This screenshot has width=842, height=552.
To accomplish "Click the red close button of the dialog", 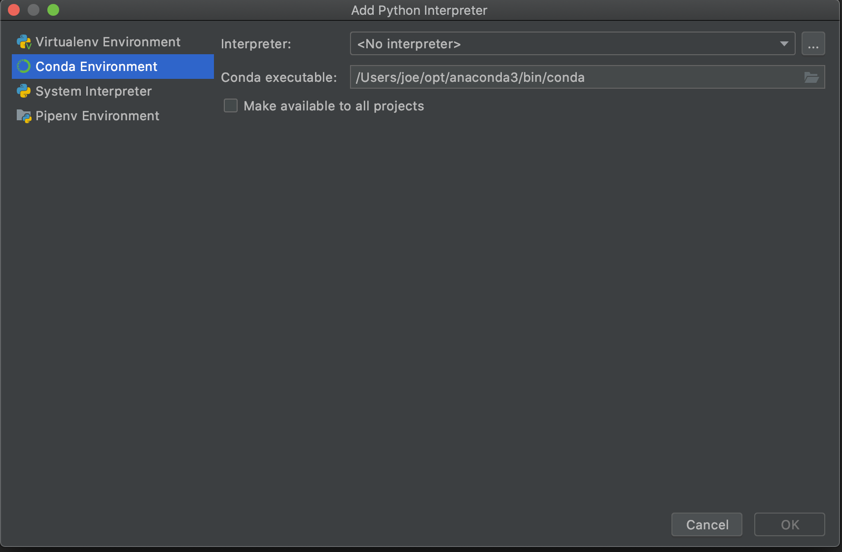I will [13, 9].
